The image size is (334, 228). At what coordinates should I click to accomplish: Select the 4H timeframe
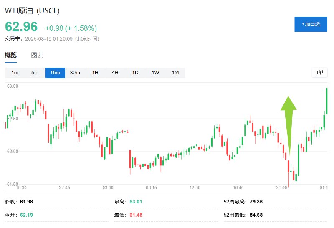(115, 73)
